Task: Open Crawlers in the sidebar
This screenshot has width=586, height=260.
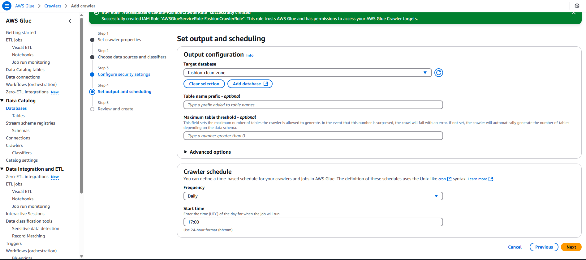Action: pos(14,145)
